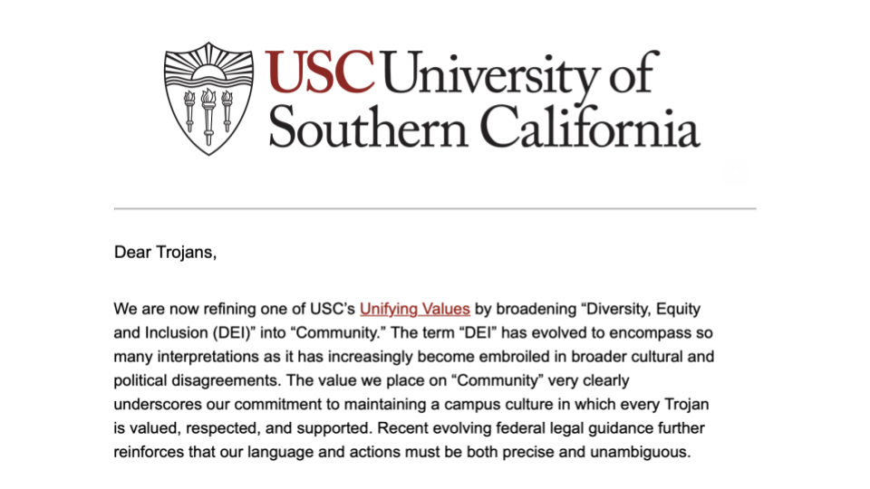Click the rising sun in the shield
Viewport: 870px width, 489px height.
tap(209, 71)
